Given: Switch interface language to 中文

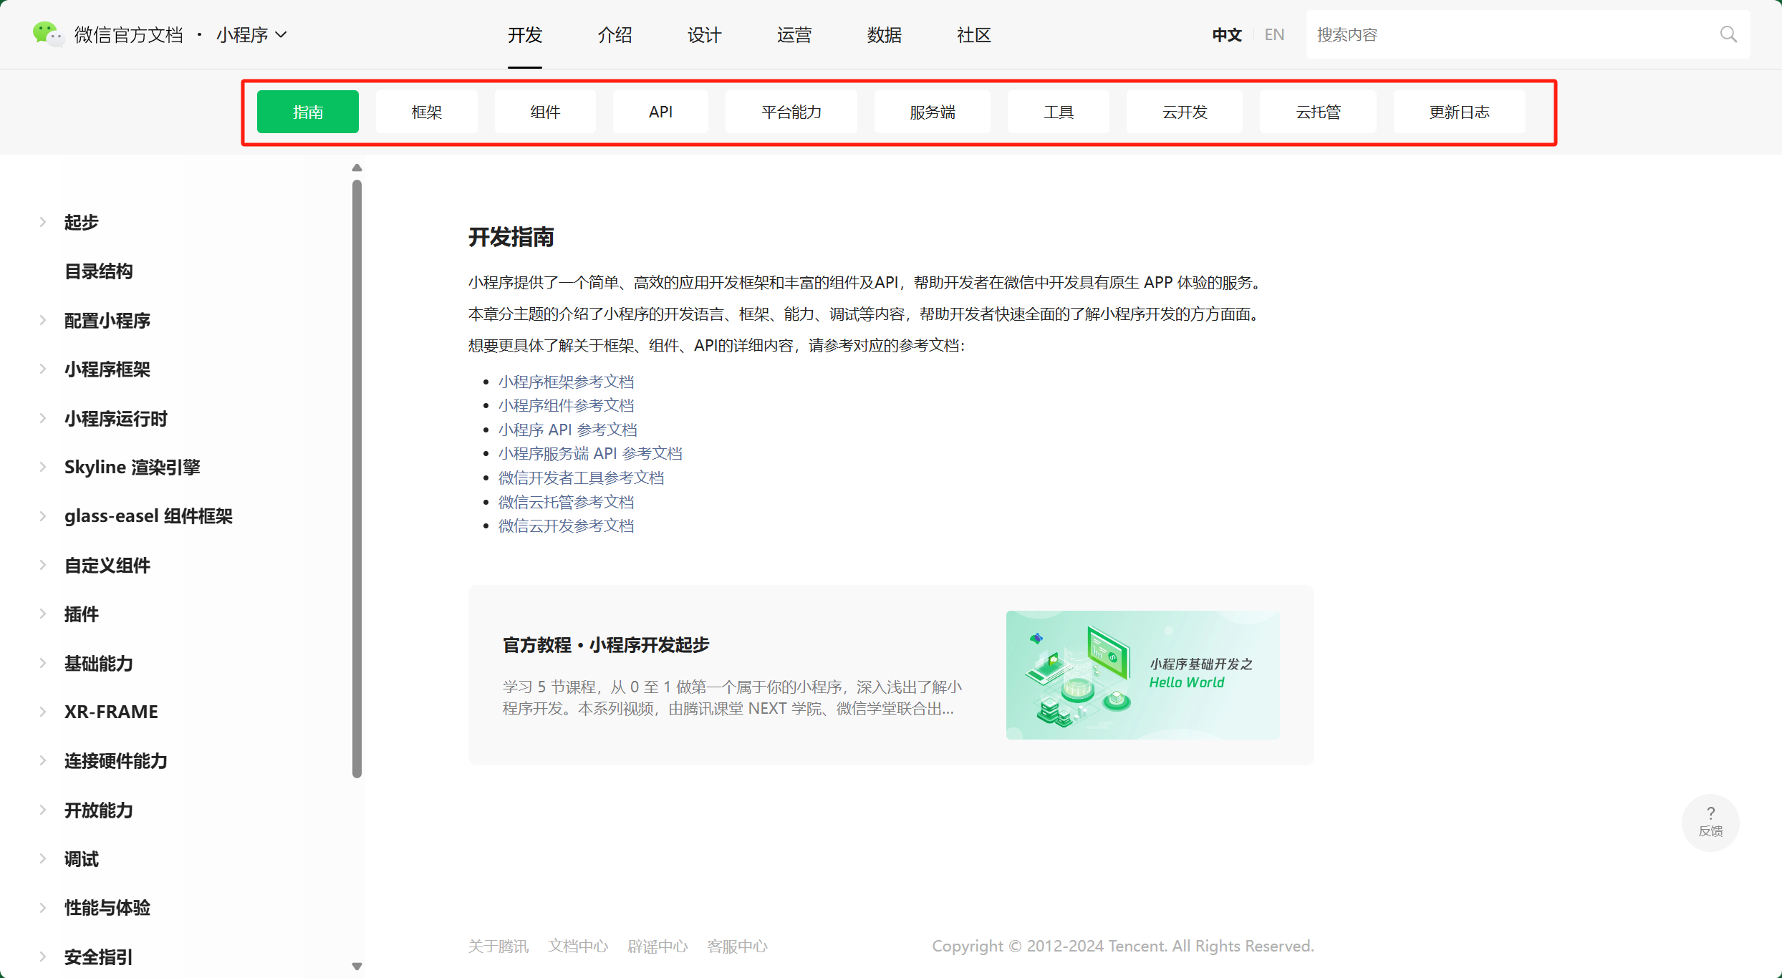Looking at the screenshot, I should coord(1226,34).
